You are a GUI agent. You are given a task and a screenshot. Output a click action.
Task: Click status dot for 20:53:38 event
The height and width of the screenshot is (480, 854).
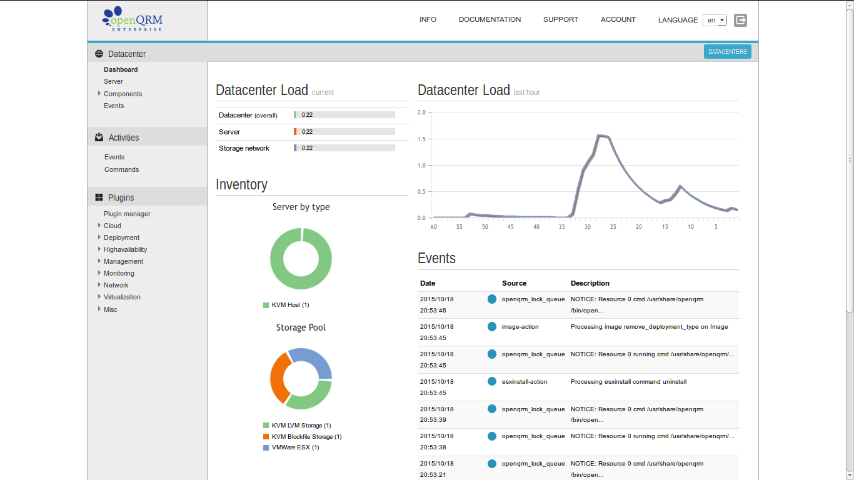pyautogui.click(x=492, y=436)
